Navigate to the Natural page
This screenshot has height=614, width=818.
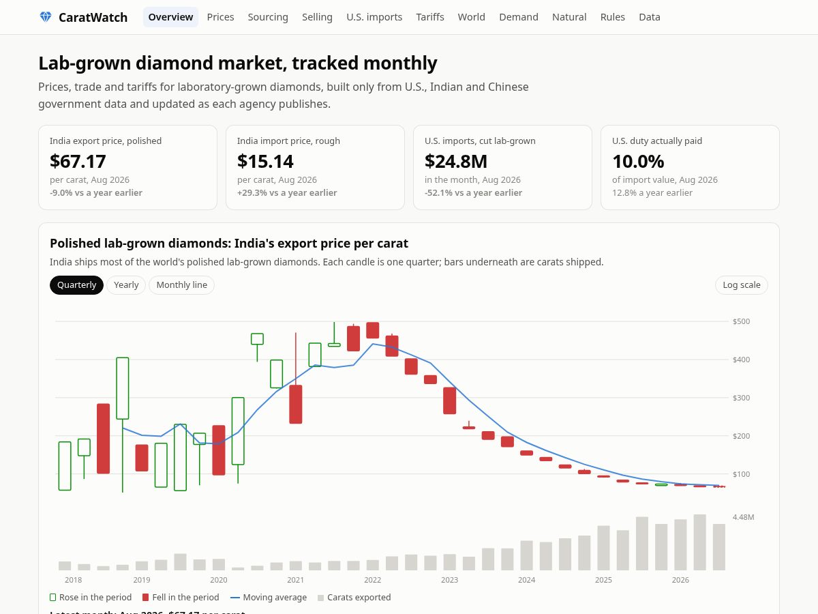tap(569, 17)
